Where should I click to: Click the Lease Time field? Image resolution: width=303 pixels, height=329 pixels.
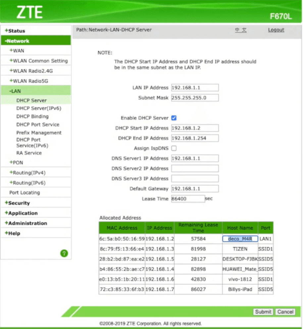(x=188, y=199)
